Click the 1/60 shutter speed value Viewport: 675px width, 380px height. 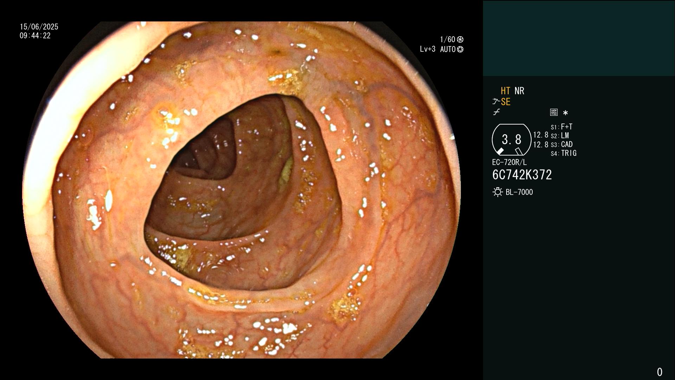point(448,39)
